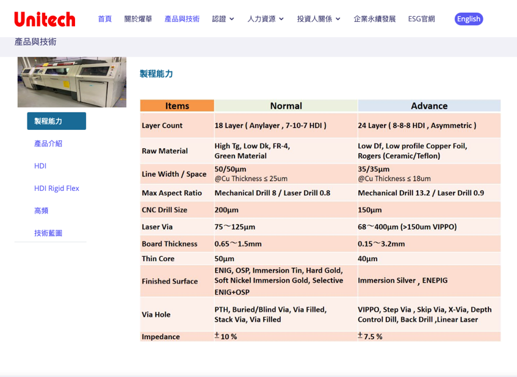
Task: Click the Items column header
Action: (x=177, y=106)
